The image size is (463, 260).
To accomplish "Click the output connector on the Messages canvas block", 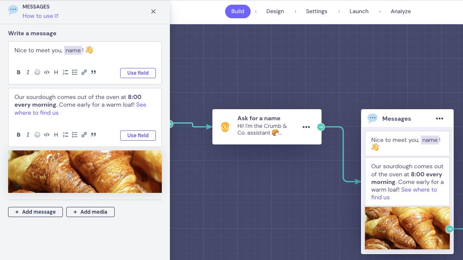I will pyautogui.click(x=449, y=229).
